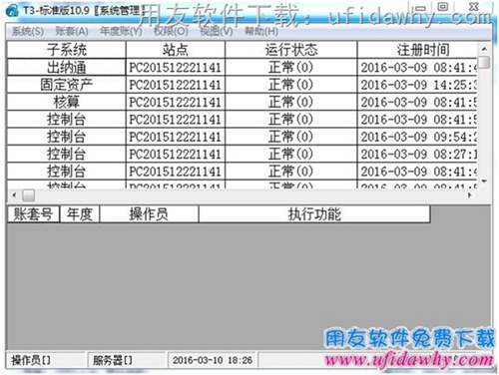This screenshot has height=375, width=499.
Task: Click the 2016-03-09 14:25 registration time
Action: pyautogui.click(x=417, y=85)
